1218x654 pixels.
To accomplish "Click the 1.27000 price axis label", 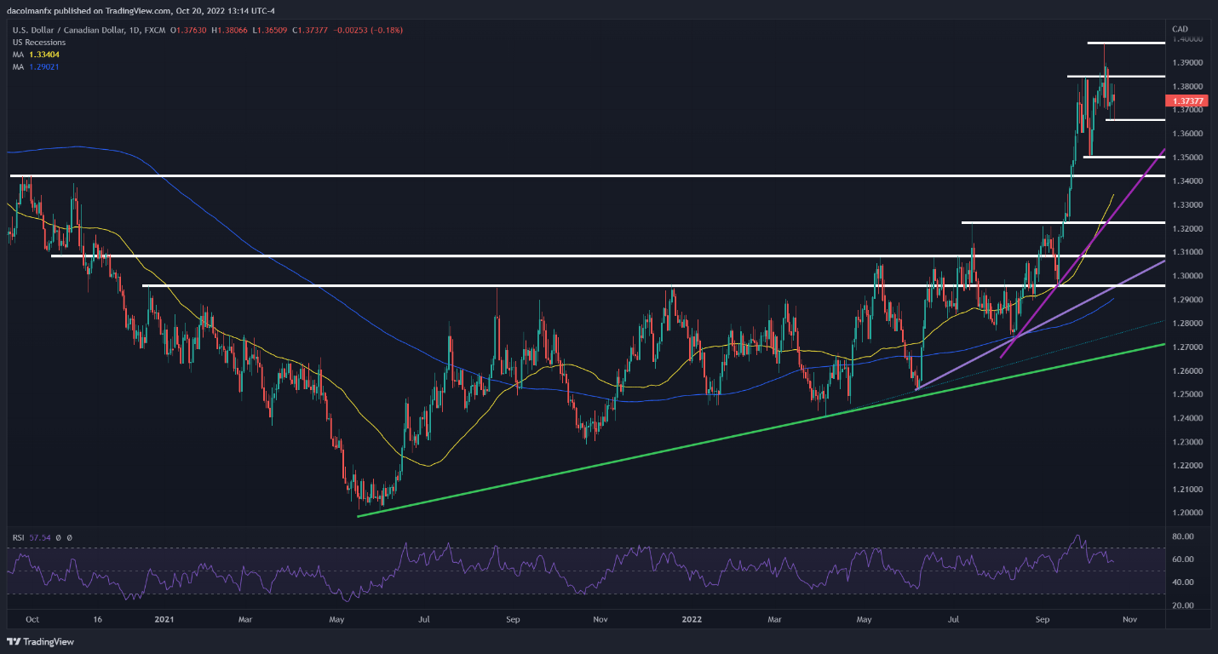I will click(1186, 347).
